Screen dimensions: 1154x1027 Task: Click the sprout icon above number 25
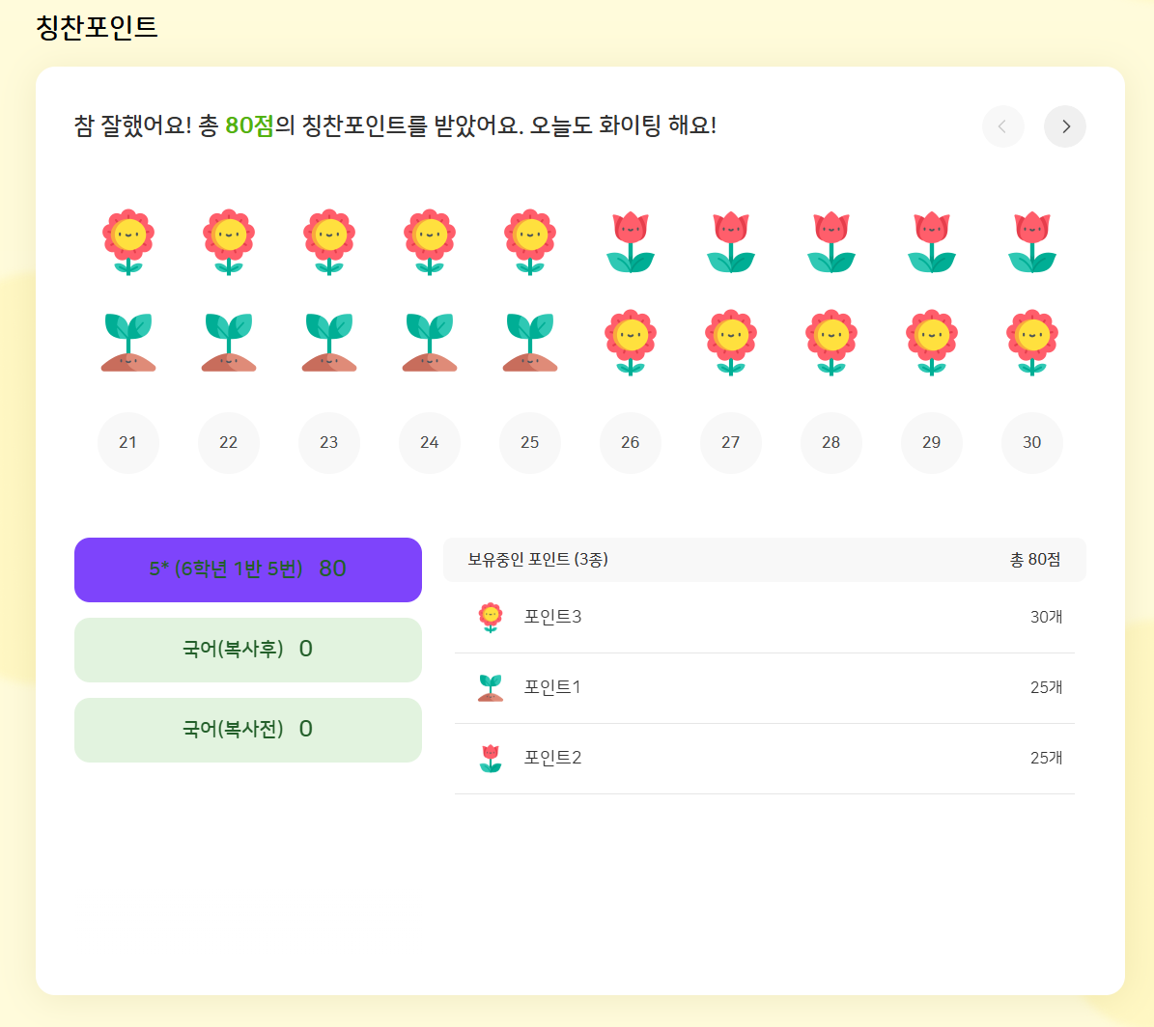click(x=530, y=343)
